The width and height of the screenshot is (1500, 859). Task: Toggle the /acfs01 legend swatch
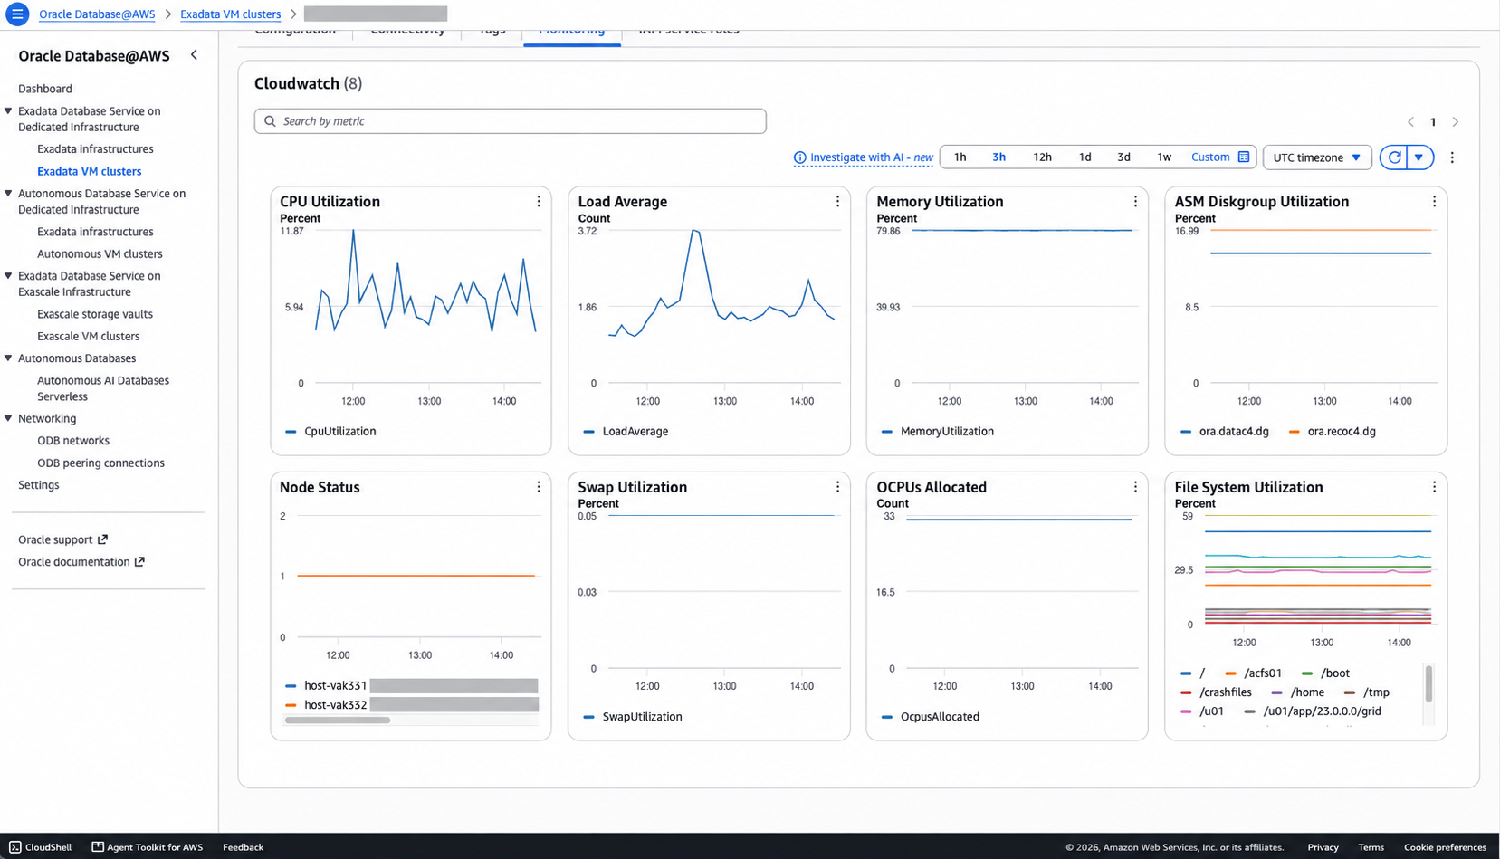coord(1230,673)
